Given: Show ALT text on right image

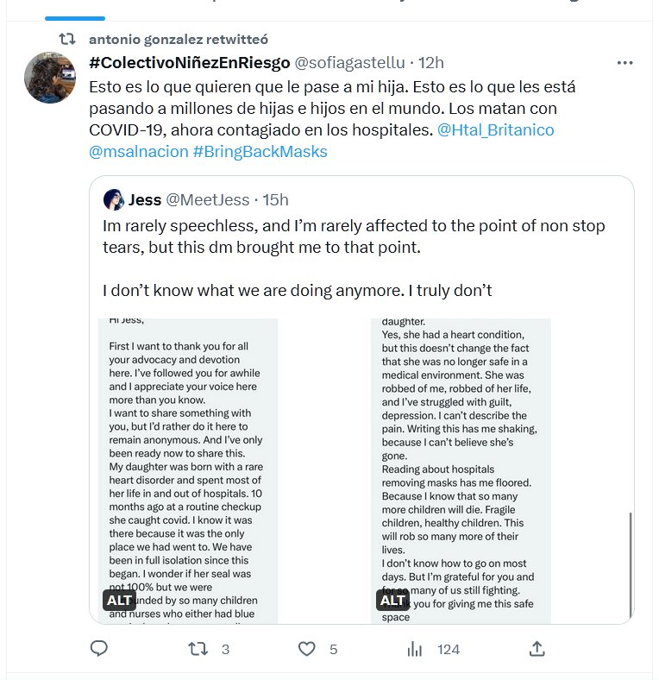Looking at the screenshot, I should 392,600.
